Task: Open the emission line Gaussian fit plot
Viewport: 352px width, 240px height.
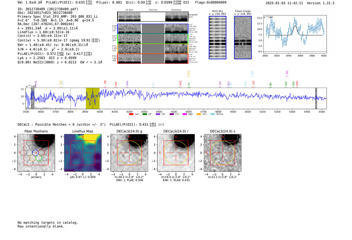Action: point(295,34)
